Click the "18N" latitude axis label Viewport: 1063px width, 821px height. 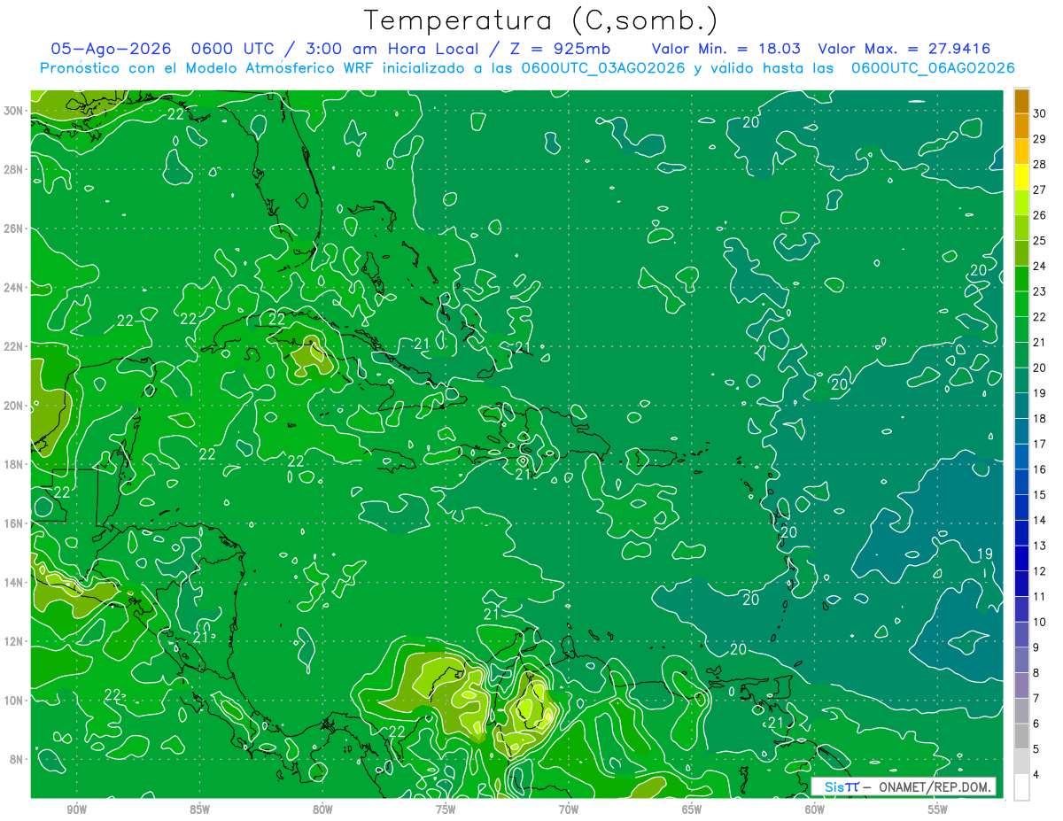[x=12, y=464]
